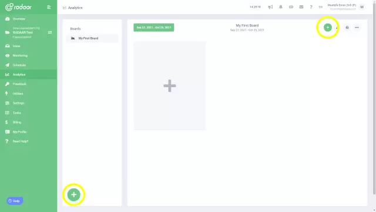Open the envelope messages icon
Viewport: 376px width, 212px height.
(x=301, y=7)
